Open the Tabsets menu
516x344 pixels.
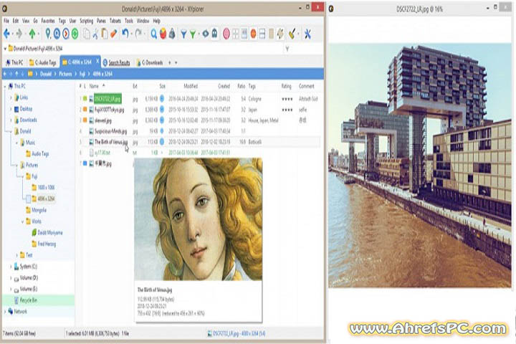click(115, 21)
